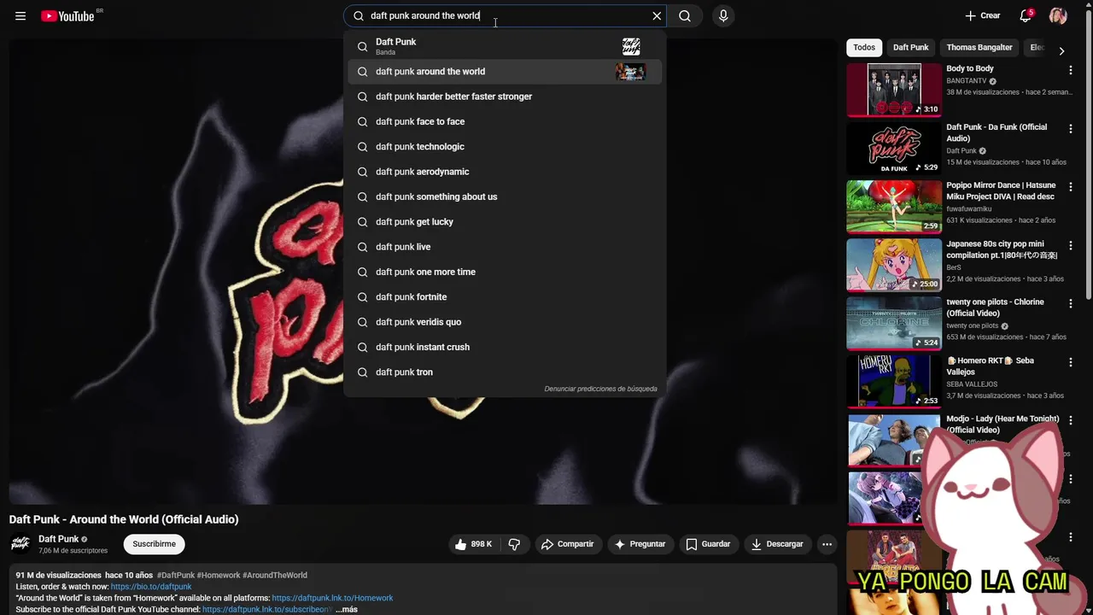Clear the search box text
Viewport: 1093px width, 615px height.
pos(657,15)
